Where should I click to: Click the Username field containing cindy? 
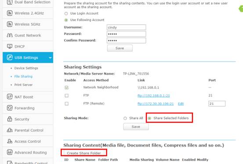126,27
